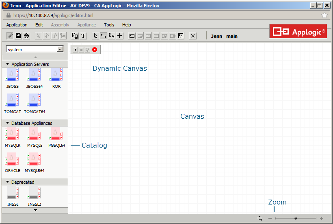Save the application with the floppy disk icon
The image size is (333, 224).
click(x=18, y=36)
